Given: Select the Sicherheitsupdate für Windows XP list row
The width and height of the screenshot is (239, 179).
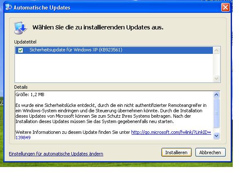Looking at the screenshot, I should [x=114, y=50].
